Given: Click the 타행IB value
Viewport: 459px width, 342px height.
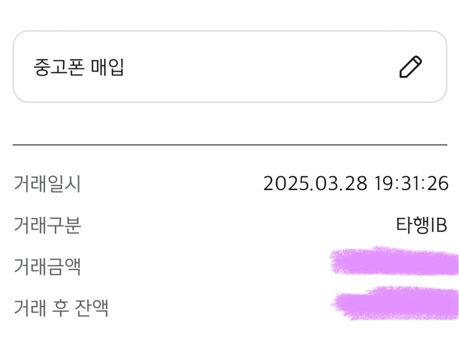Looking at the screenshot, I should [421, 225].
